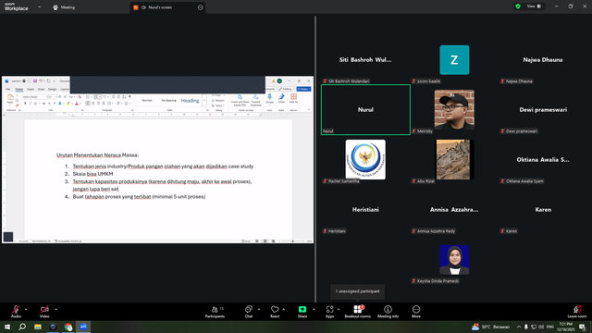592x333 pixels.
Task: Click the font color red A icon
Action: coord(77,104)
